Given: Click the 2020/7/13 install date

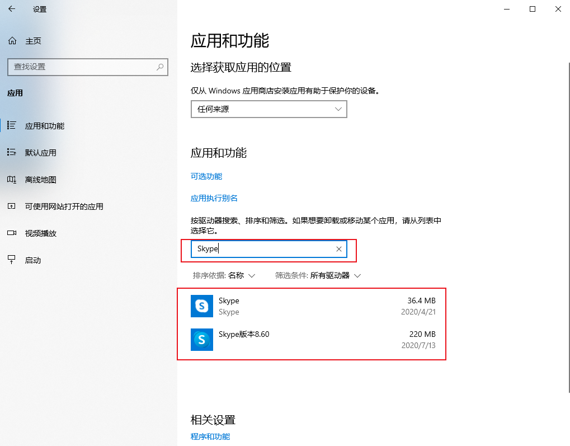Looking at the screenshot, I should click(x=418, y=345).
